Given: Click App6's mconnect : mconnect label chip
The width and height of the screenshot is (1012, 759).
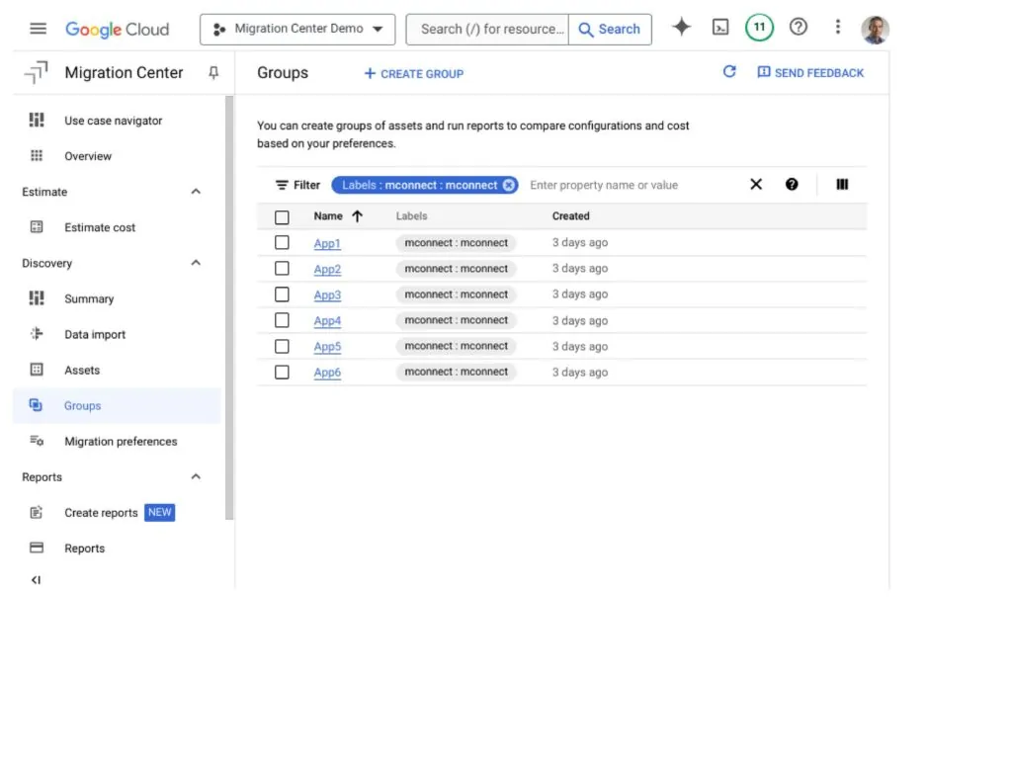Looking at the screenshot, I should 457,372.
